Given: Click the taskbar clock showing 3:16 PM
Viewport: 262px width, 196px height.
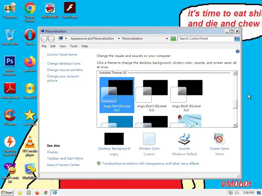Looking at the screenshot, I should pyautogui.click(x=248, y=193).
